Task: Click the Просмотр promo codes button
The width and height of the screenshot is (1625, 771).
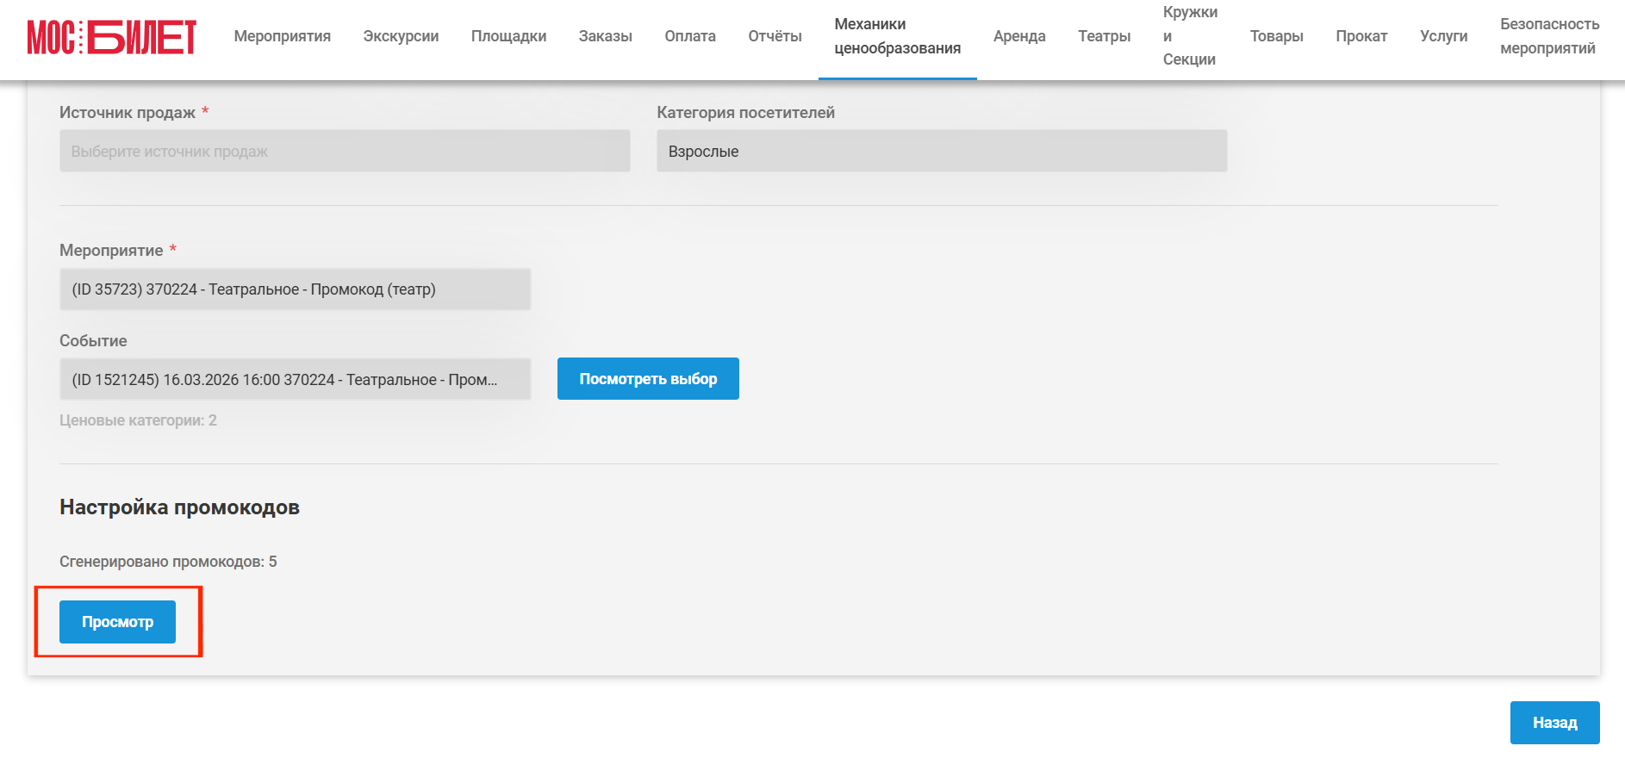Action: [x=117, y=622]
